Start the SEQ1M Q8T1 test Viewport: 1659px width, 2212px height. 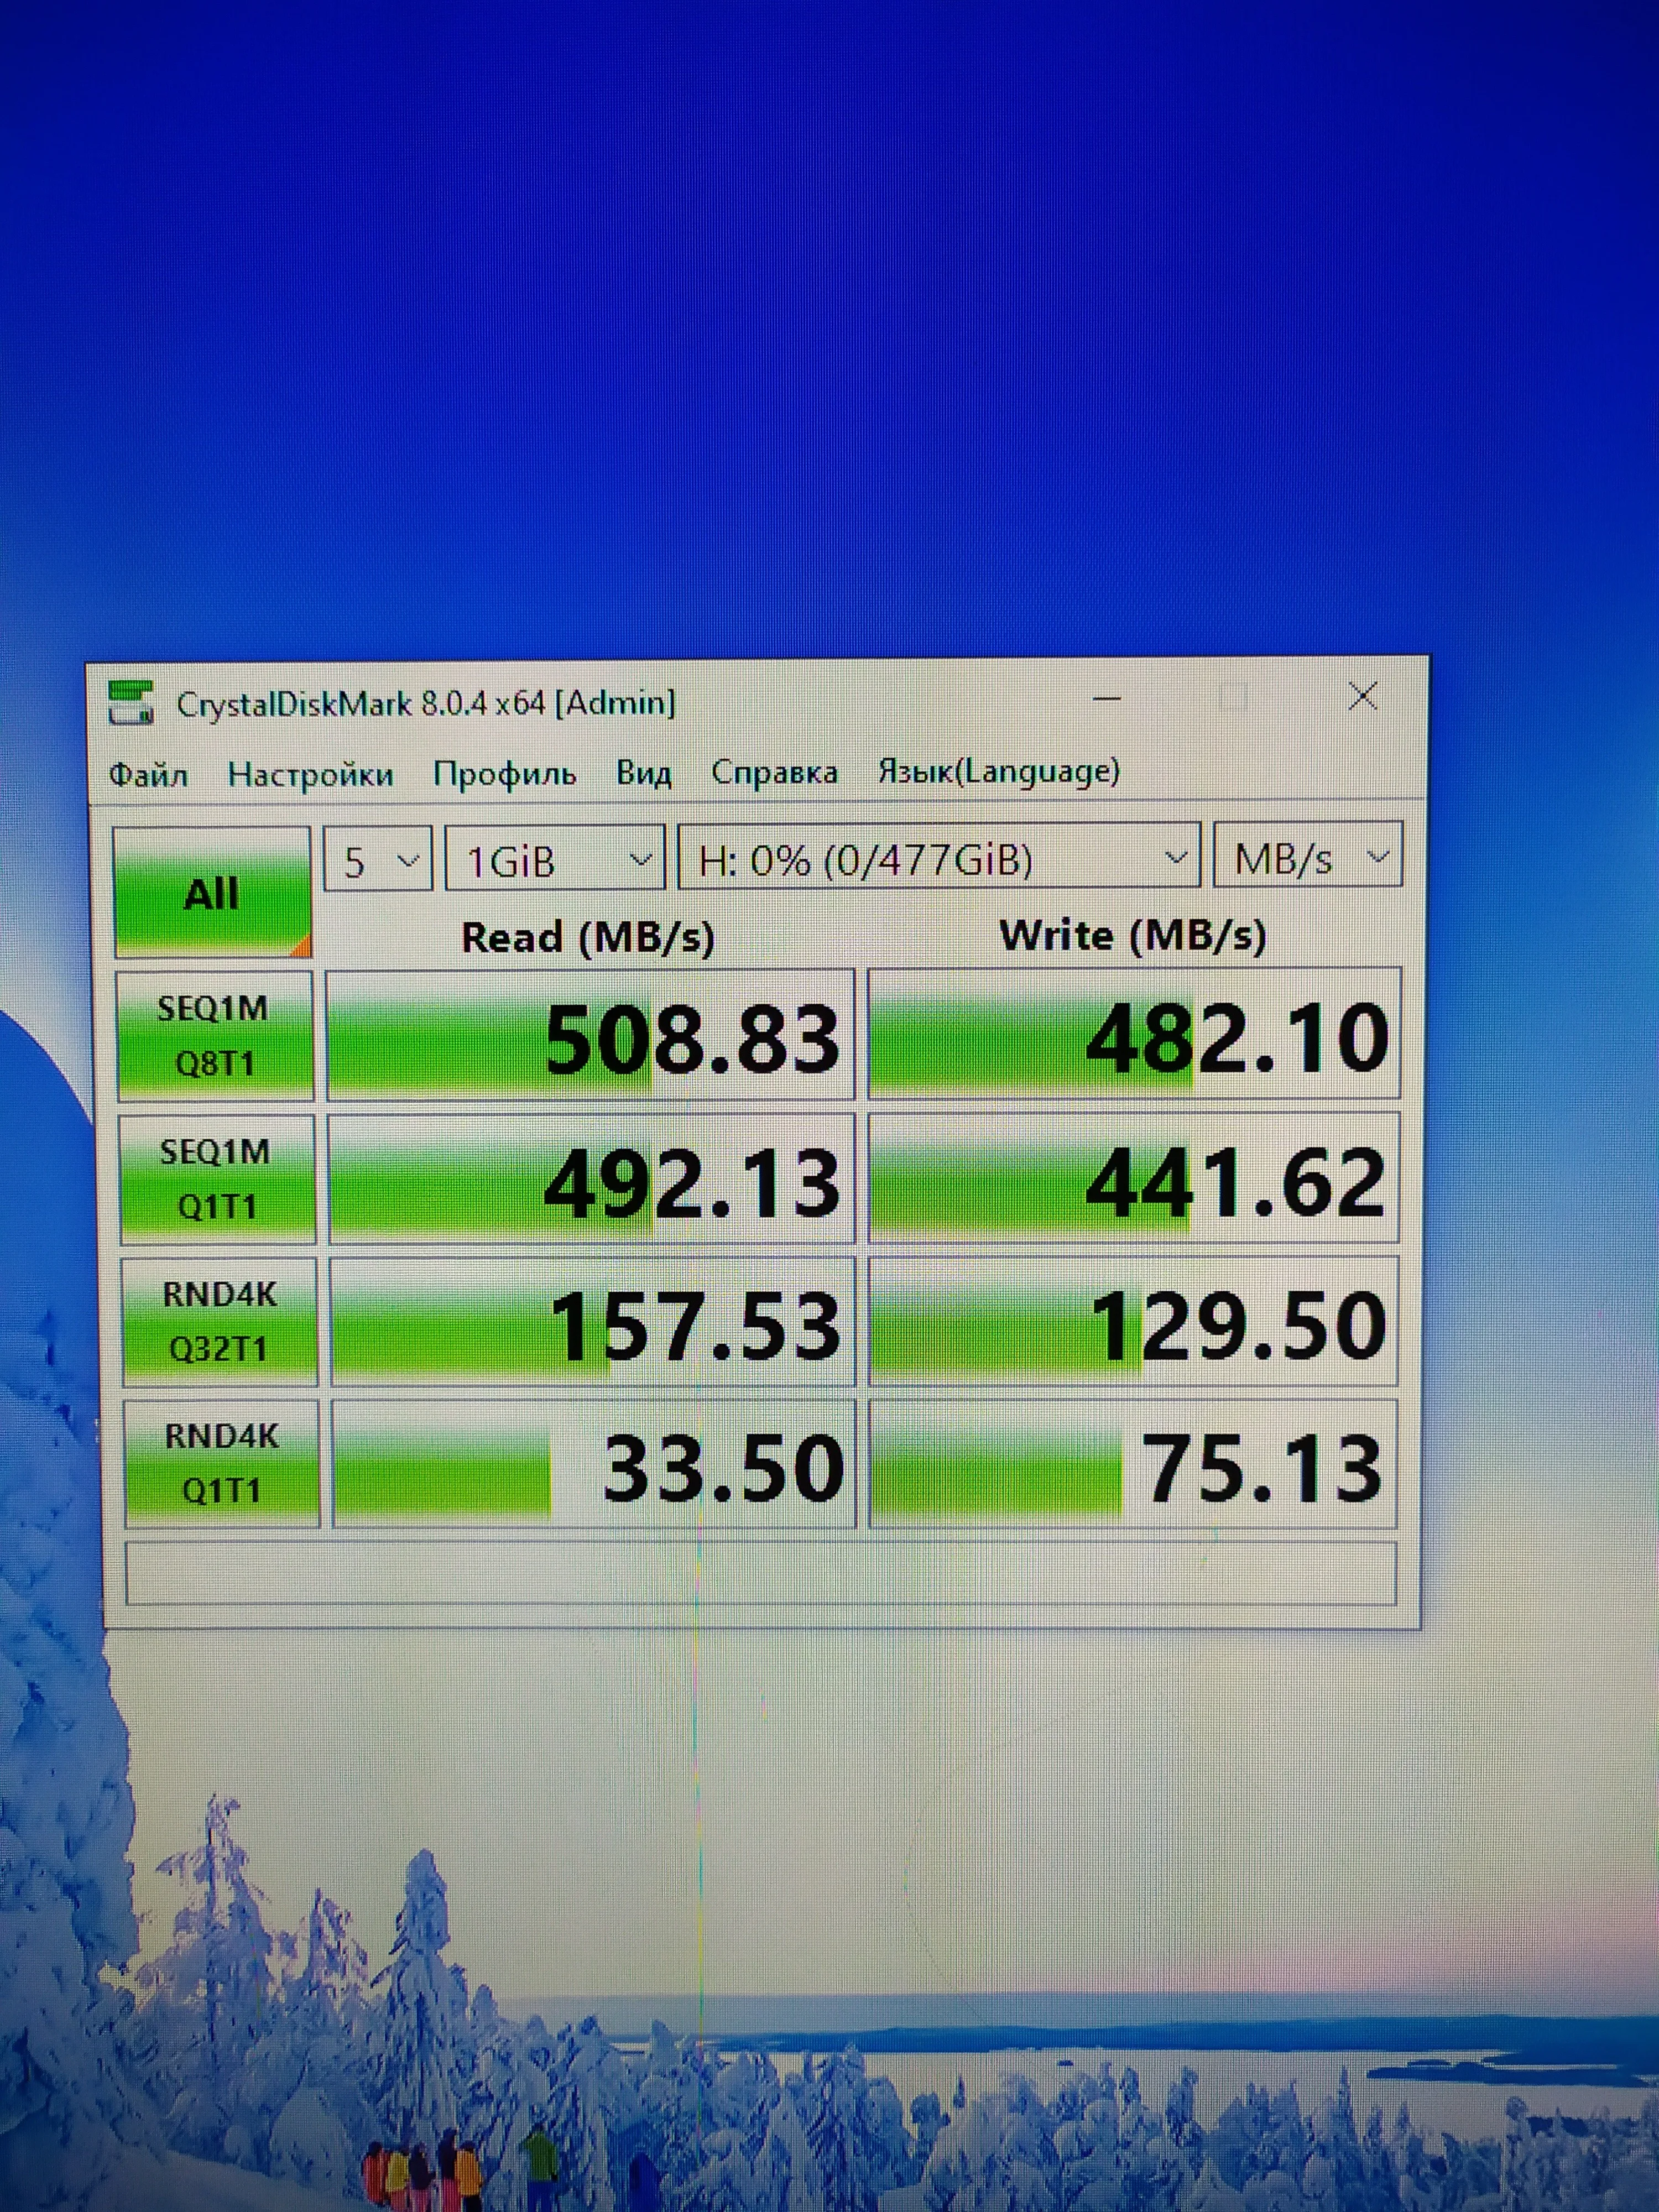214,1035
